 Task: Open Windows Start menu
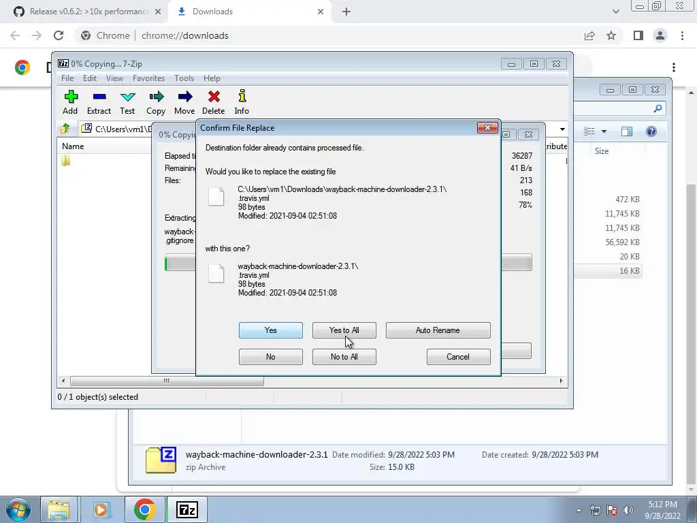(18, 509)
